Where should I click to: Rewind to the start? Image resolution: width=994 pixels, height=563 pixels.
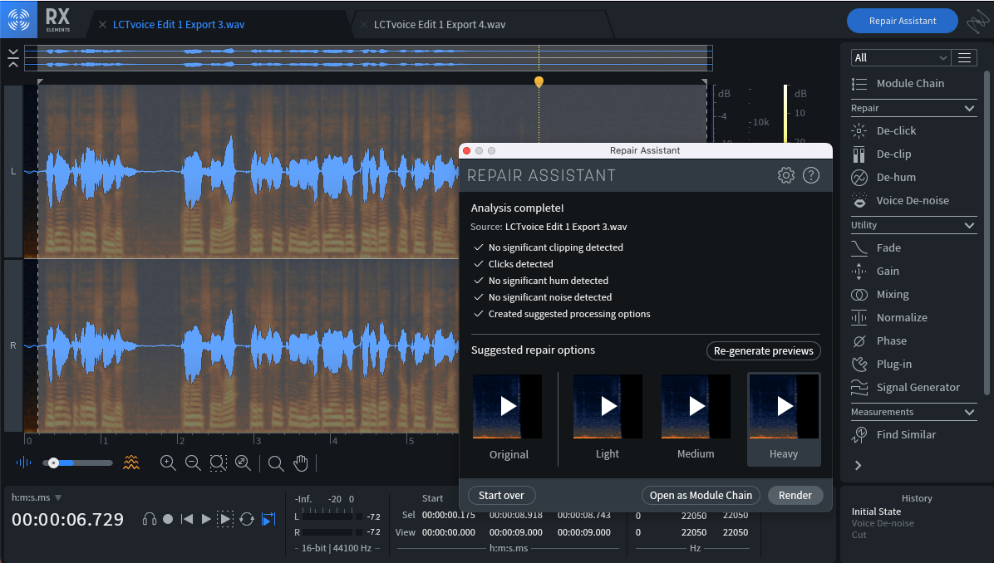click(x=187, y=519)
